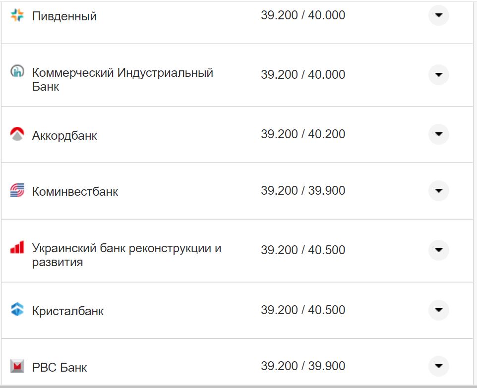The height and width of the screenshot is (388, 477).
Task: Expand the Kristalbank row details
Action: click(438, 310)
